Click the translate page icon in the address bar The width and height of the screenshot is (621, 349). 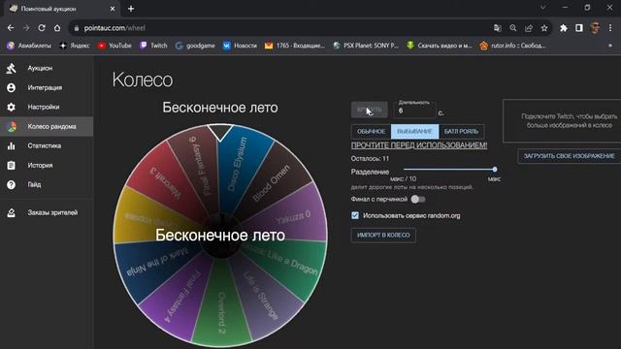click(498, 28)
